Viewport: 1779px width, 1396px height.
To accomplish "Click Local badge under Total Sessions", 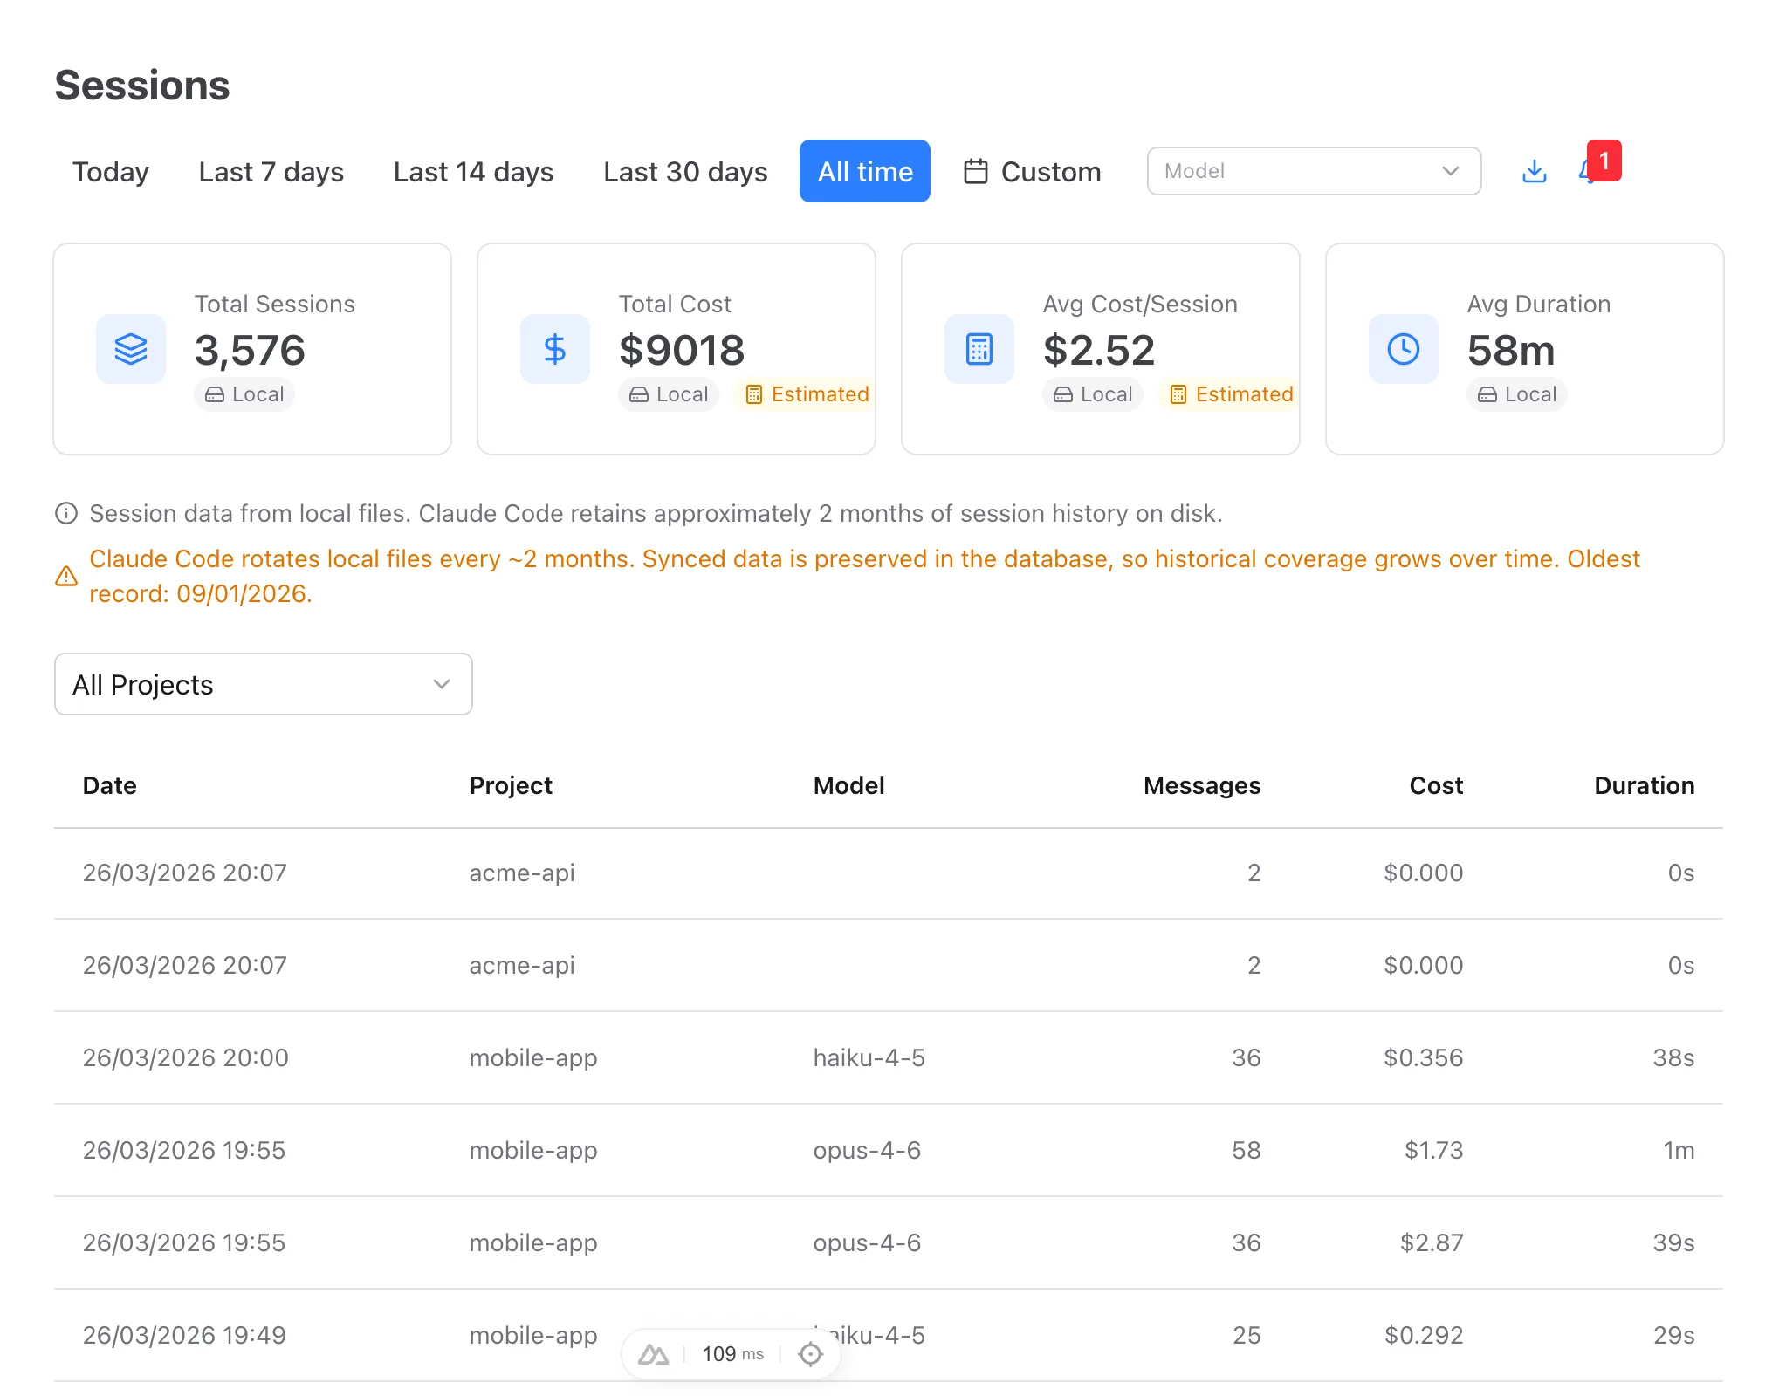I will pos(244,394).
